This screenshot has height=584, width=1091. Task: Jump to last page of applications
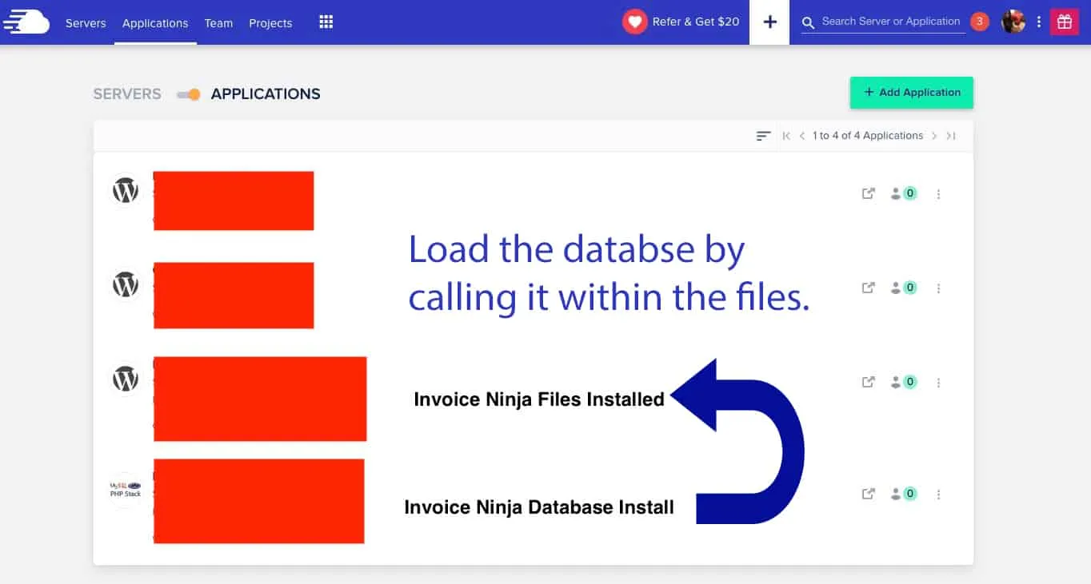[951, 136]
